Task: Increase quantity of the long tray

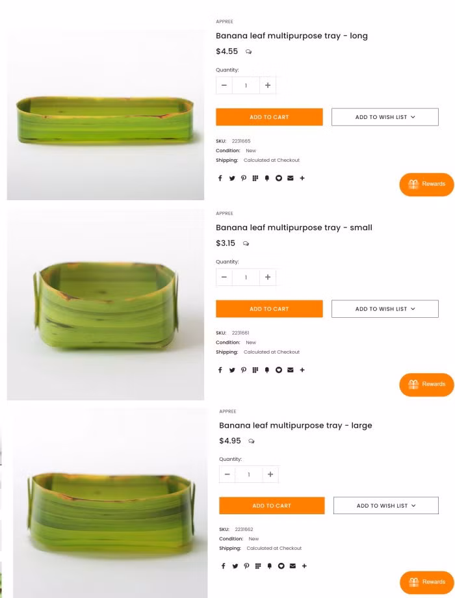Action: point(267,85)
